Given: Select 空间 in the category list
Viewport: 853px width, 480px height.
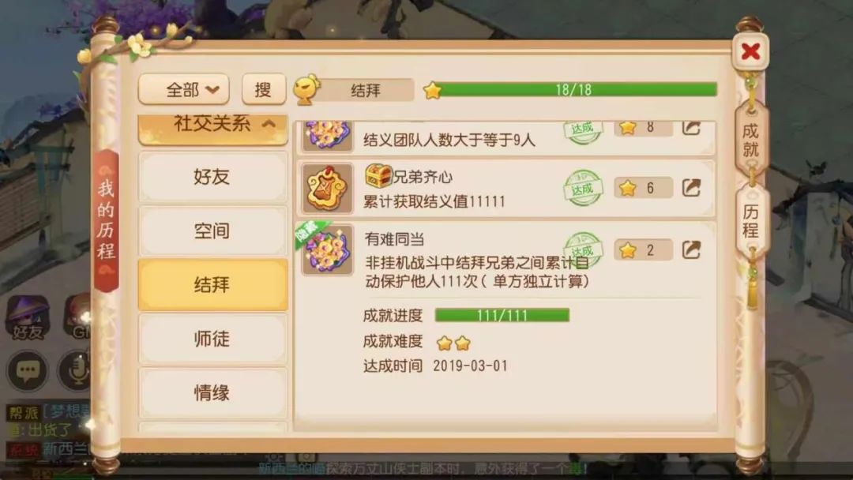Looking at the screenshot, I should 212,231.
